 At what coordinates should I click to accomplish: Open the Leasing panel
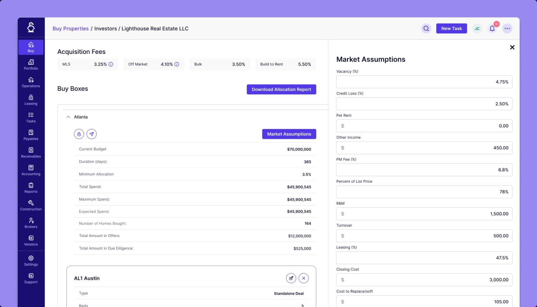[31, 100]
